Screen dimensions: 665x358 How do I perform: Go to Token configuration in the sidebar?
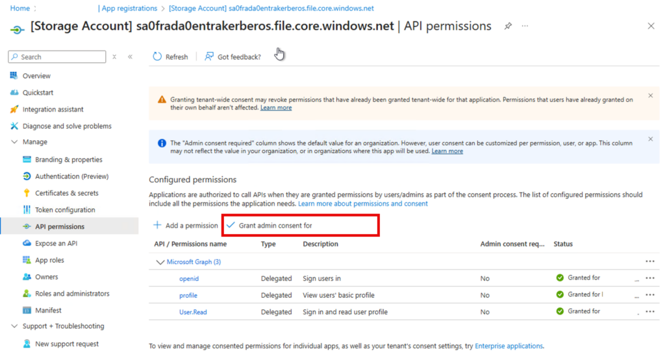pyautogui.click(x=65, y=210)
